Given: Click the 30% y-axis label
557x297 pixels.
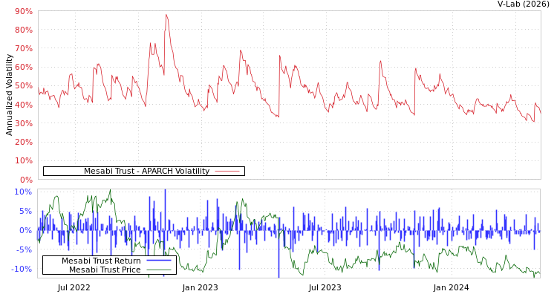Looking at the screenshot, I should coord(23,123).
